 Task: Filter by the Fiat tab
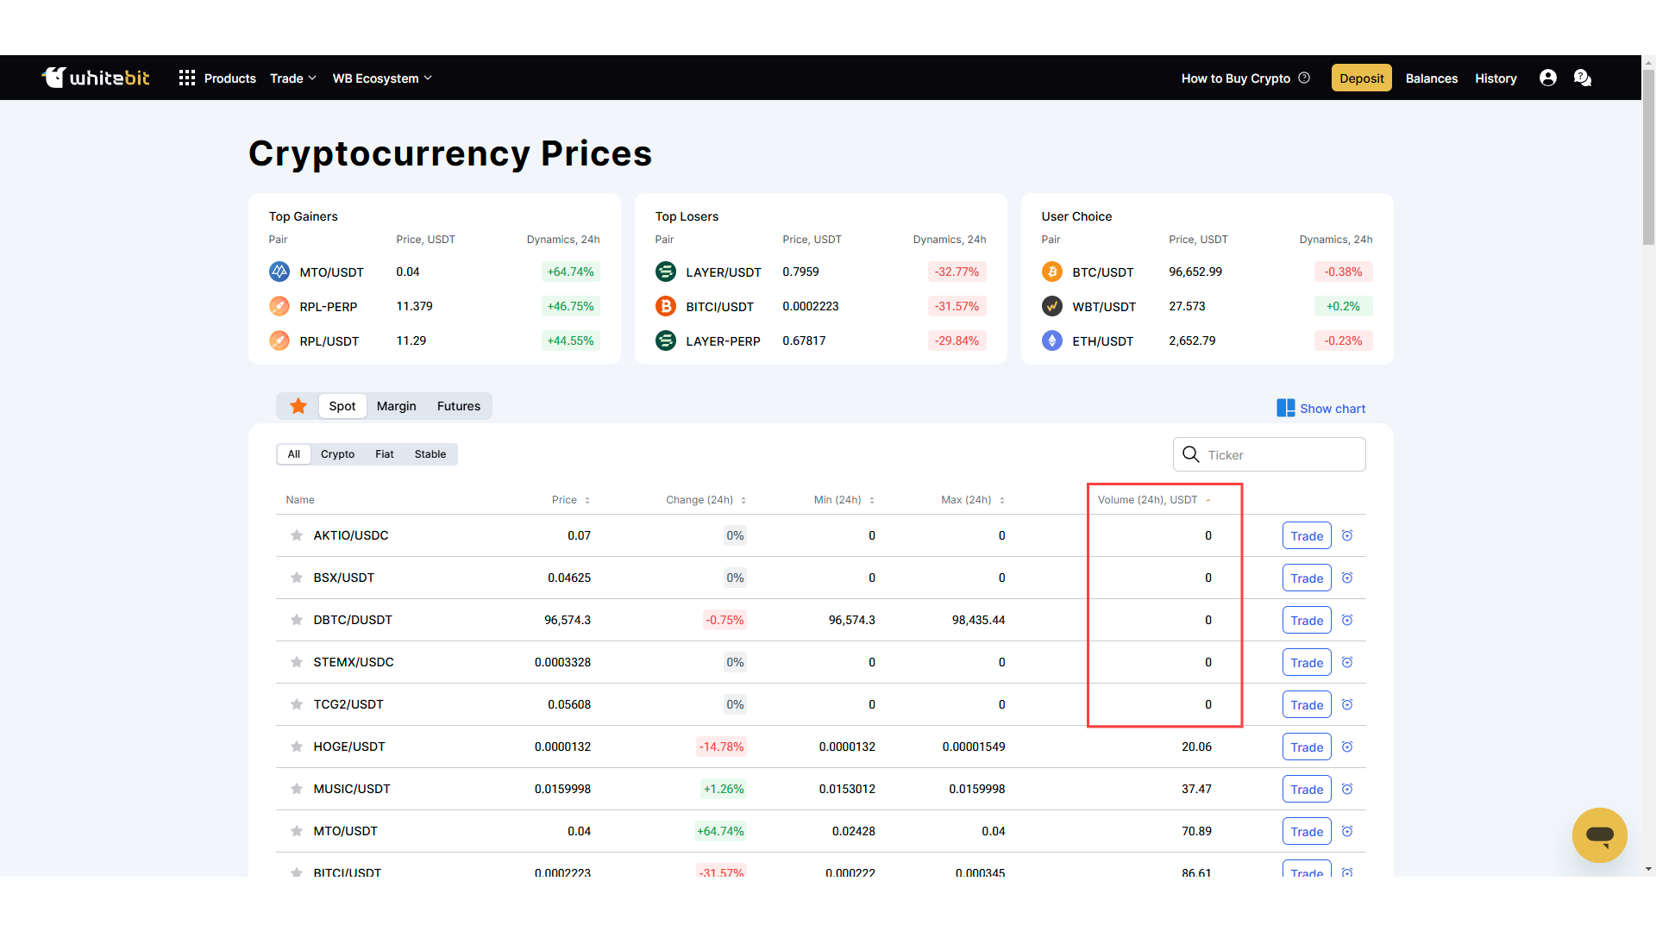(385, 454)
